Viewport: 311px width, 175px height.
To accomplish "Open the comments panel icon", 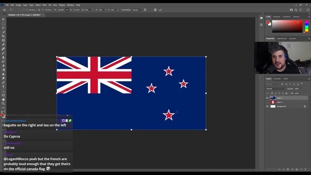I will click(x=261, y=18).
